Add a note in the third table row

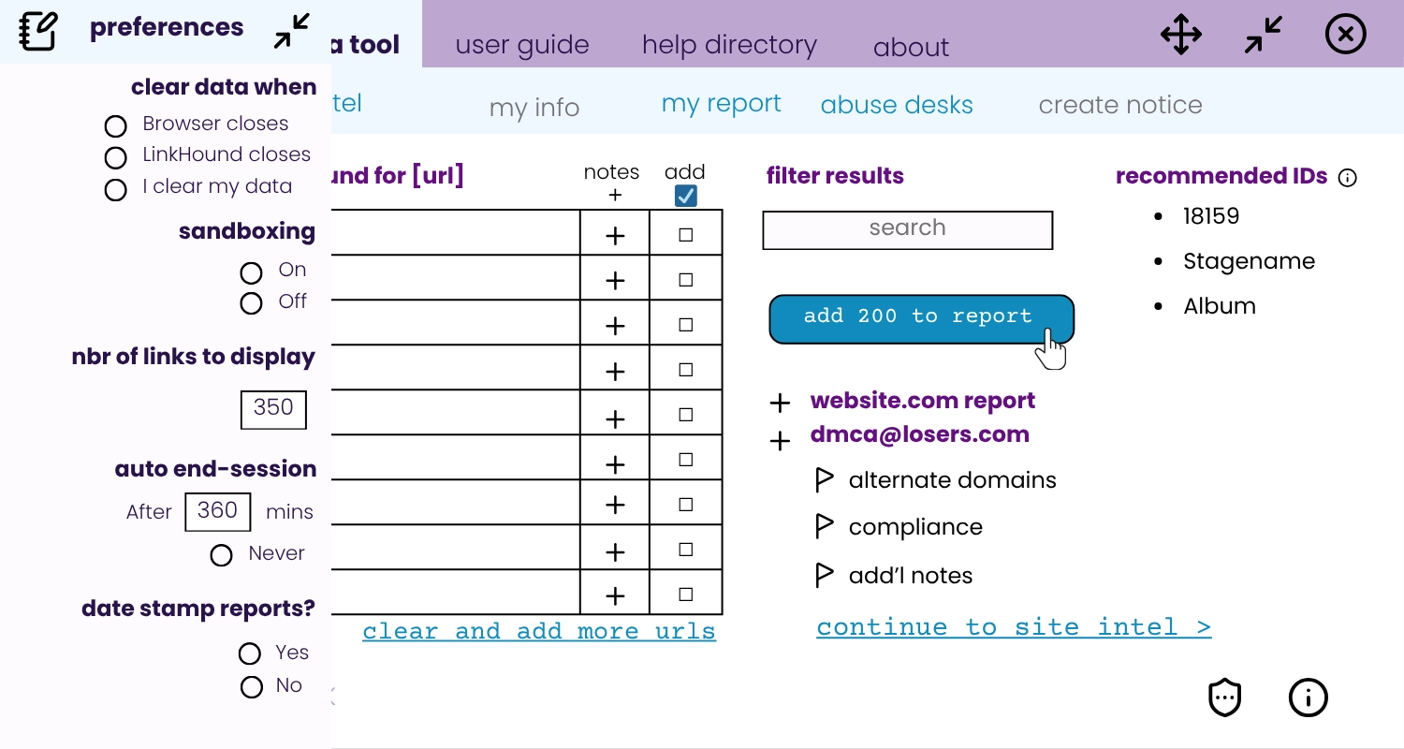click(615, 327)
